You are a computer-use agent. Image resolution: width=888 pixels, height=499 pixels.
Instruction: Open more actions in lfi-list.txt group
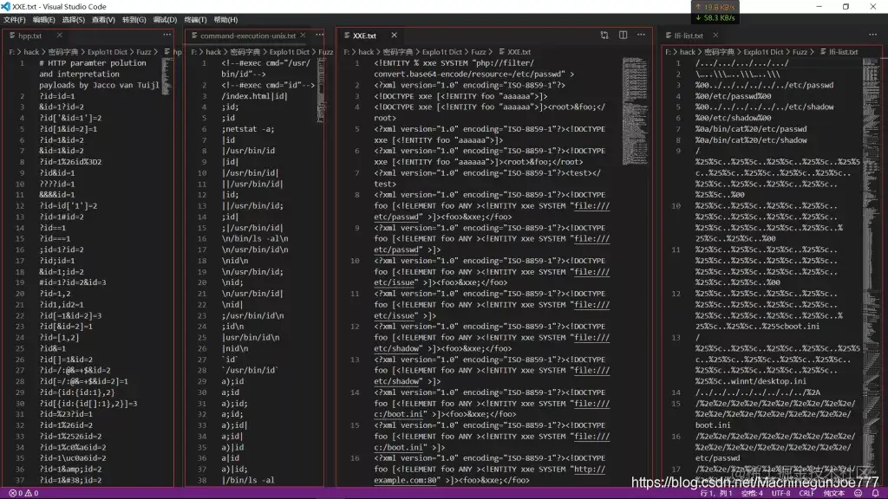[872, 35]
